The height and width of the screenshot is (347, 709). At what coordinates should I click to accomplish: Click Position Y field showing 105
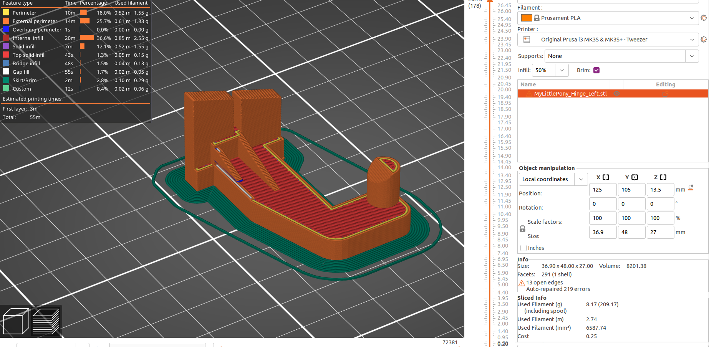(632, 190)
